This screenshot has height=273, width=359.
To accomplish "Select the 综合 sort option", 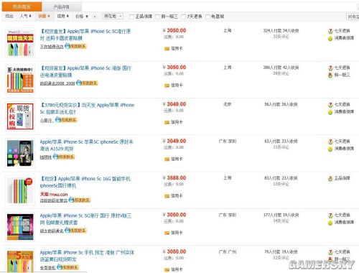I will (x=9, y=16).
